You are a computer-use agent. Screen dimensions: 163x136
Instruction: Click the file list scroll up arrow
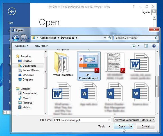[x=157, y=51]
